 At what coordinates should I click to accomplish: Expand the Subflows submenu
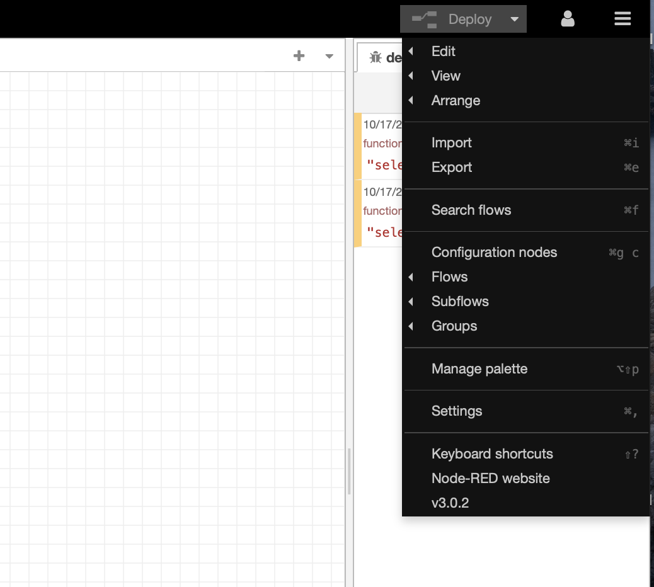525,302
